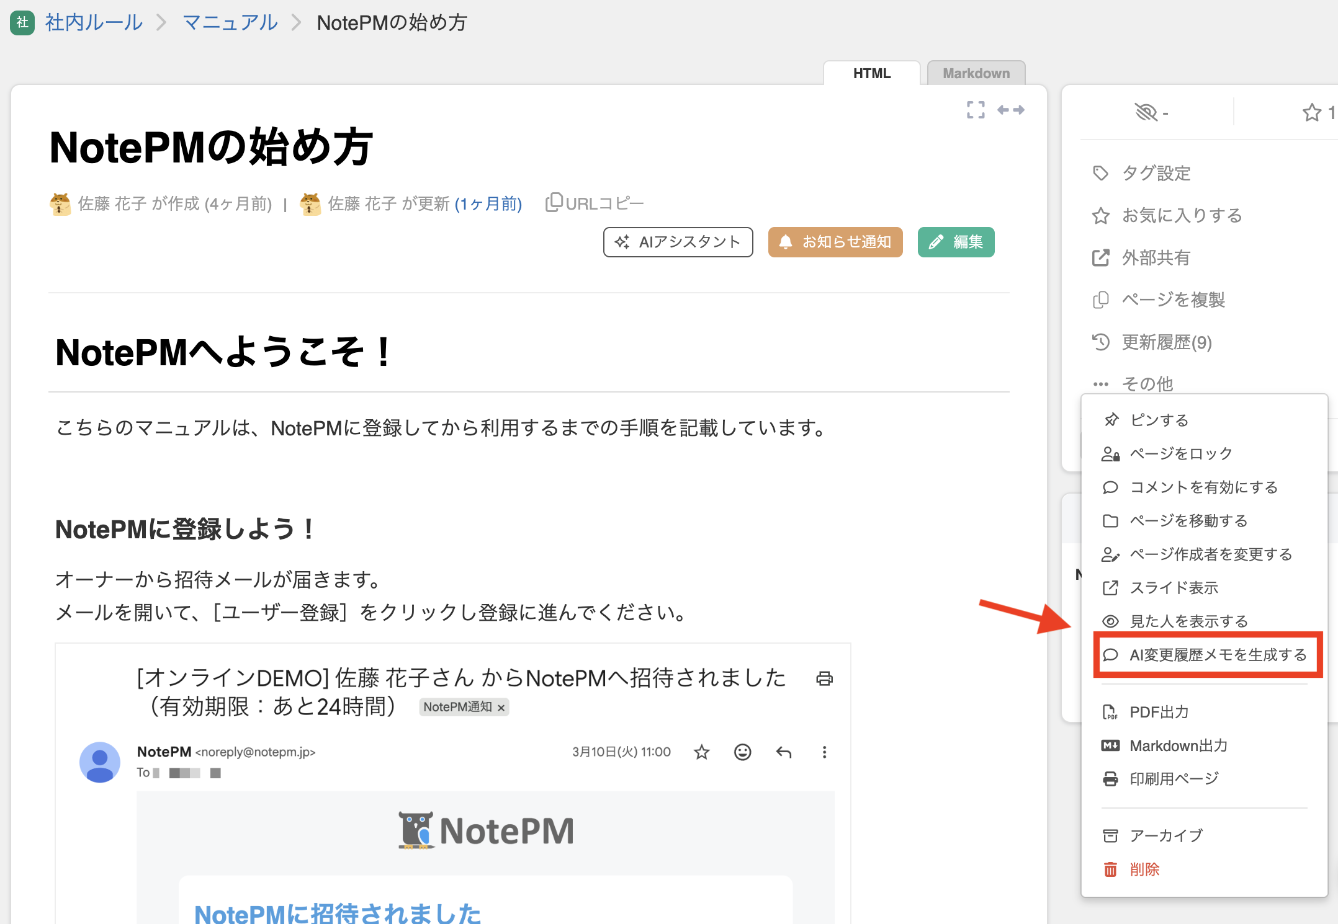Remove the NotePM通知 label with its x

501,708
